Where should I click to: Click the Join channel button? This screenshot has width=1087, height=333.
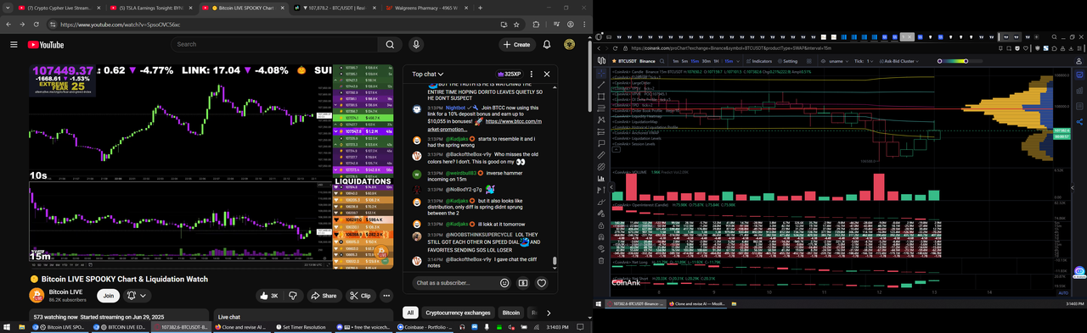(x=108, y=296)
